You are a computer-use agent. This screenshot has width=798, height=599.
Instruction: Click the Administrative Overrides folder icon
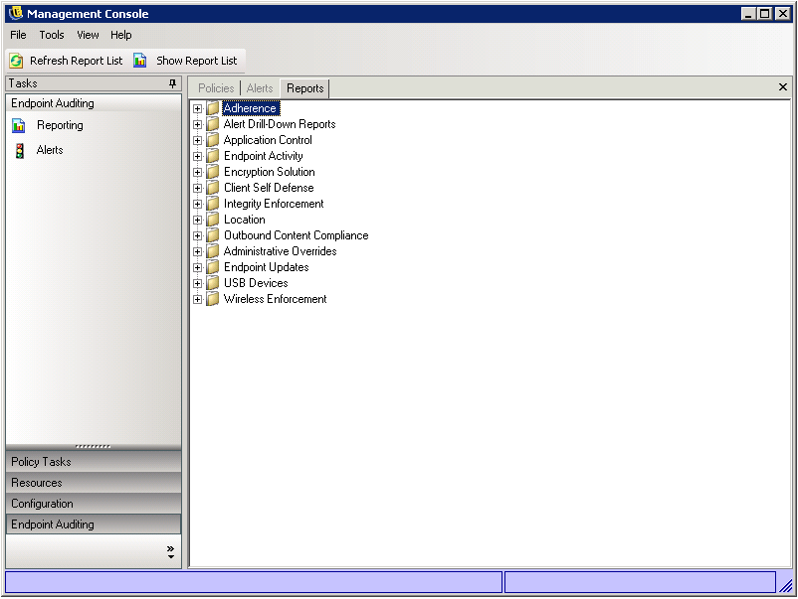click(x=213, y=251)
